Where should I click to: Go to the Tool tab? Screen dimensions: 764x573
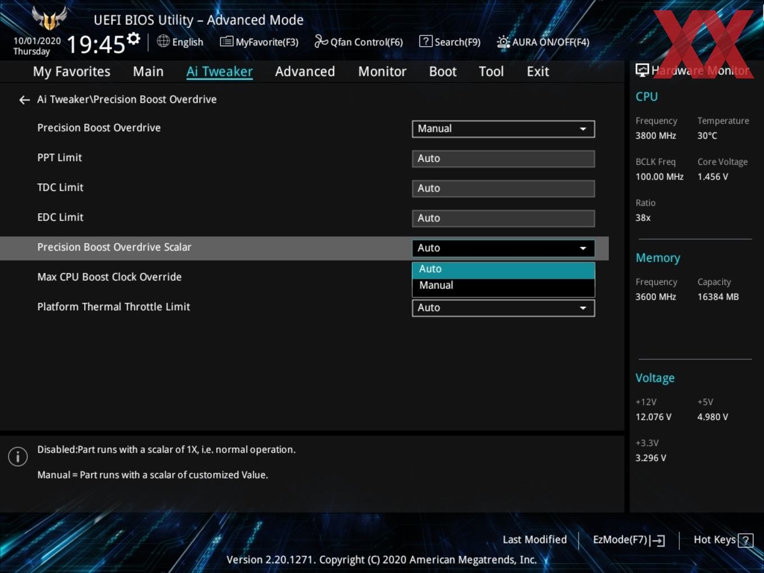(x=491, y=71)
